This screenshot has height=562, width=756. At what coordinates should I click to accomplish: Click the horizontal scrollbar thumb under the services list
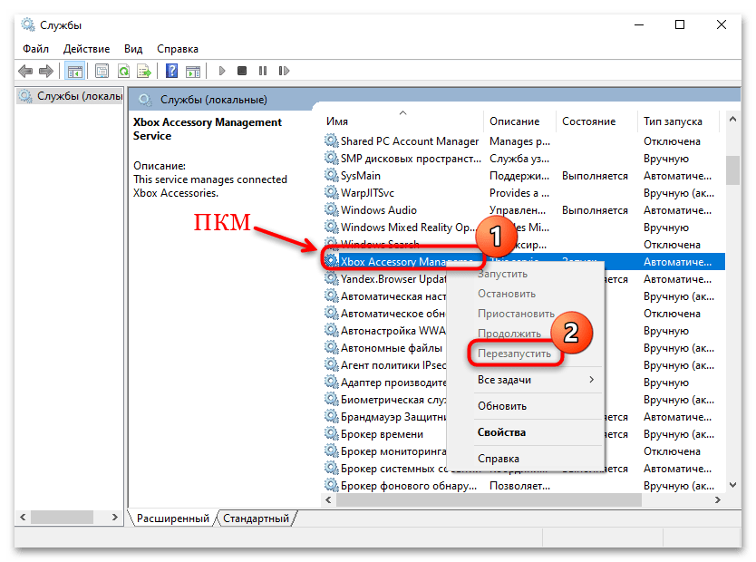(489, 499)
